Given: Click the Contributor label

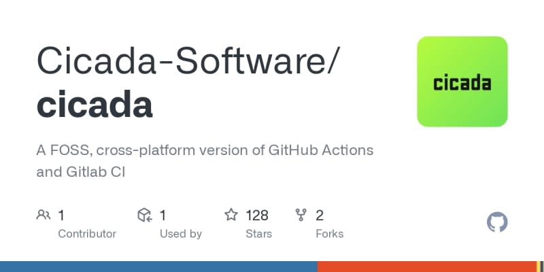Looking at the screenshot, I should coord(87,233).
